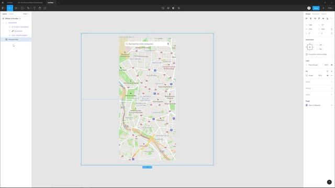This screenshot has height=188, width=335.
Task: Click the blue Share button
Action: point(316,8)
